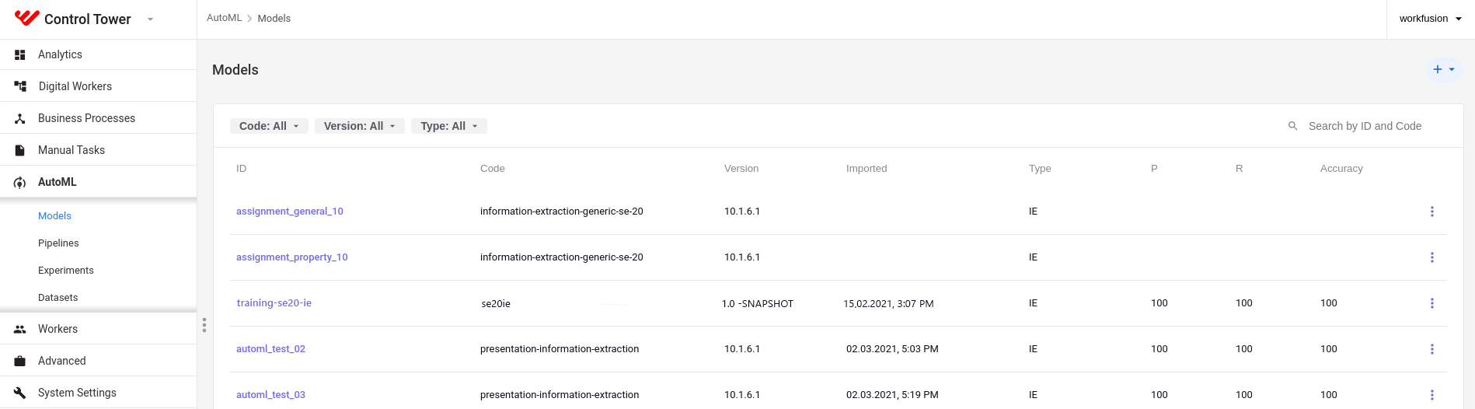Screen dimensions: 1475x409
Task: Click the Manual Tasks document icon
Action: pyautogui.click(x=20, y=150)
